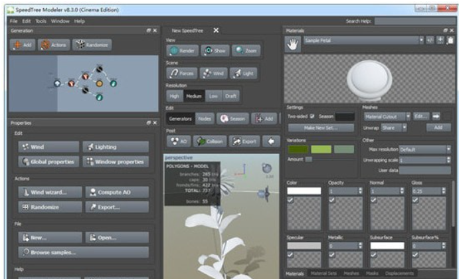This screenshot has height=279, width=459.
Task: Toggle the Specular map checkbox
Action: [x=290, y=255]
